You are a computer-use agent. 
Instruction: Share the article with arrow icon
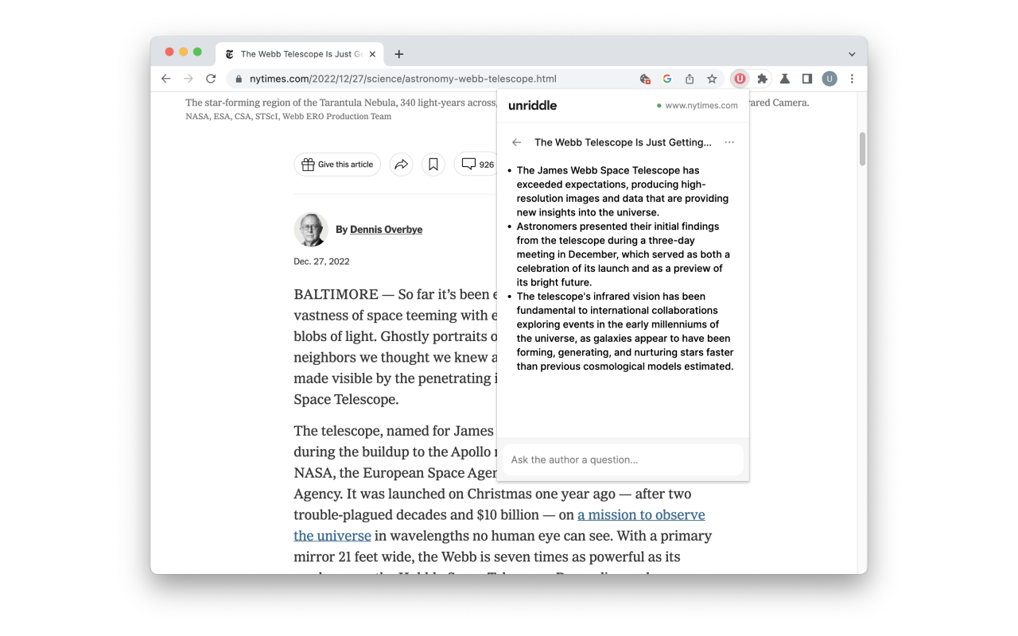401,165
